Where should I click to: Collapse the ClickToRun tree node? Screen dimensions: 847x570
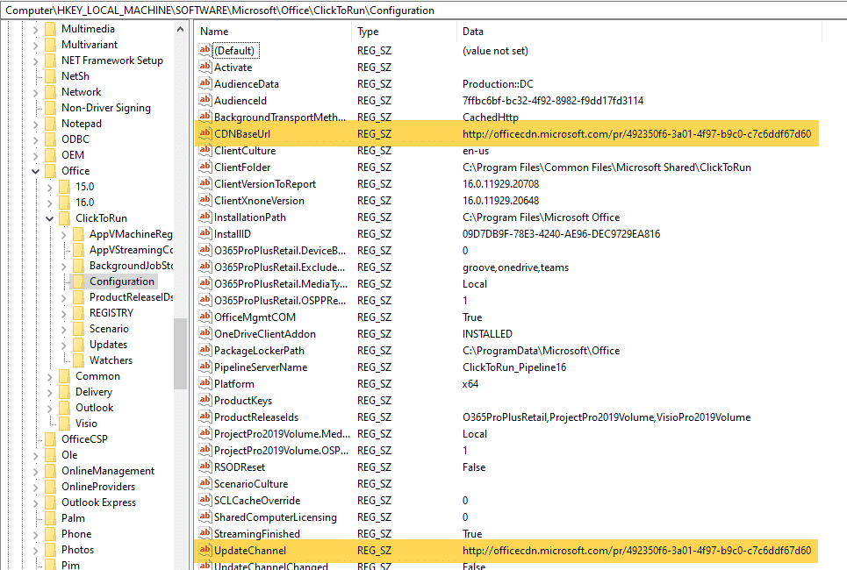point(50,218)
